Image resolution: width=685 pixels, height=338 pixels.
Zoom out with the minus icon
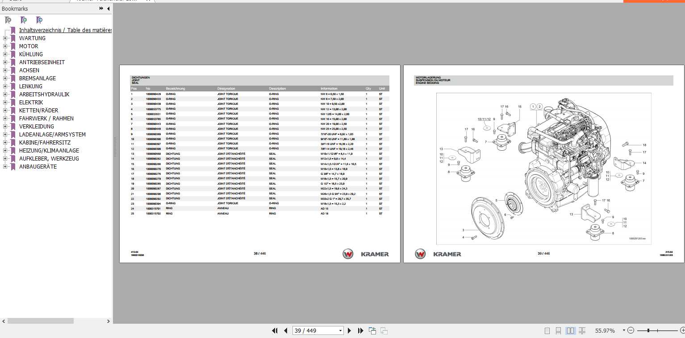[x=631, y=330]
